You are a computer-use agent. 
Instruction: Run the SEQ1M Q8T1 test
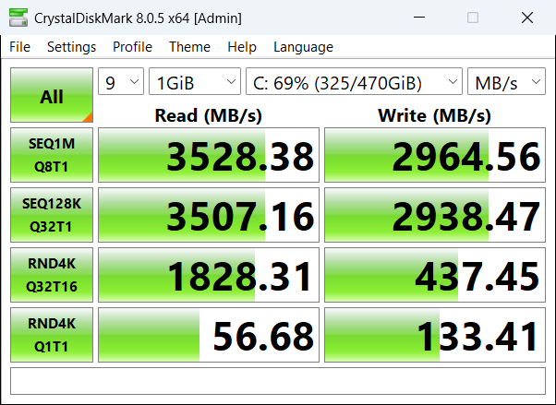pos(52,155)
